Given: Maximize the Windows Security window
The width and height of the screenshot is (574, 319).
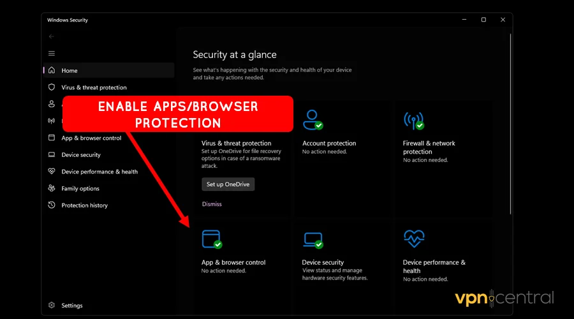Looking at the screenshot, I should pyautogui.click(x=483, y=20).
